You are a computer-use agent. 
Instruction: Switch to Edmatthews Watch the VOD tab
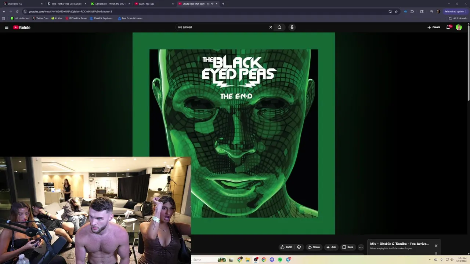coord(110,4)
